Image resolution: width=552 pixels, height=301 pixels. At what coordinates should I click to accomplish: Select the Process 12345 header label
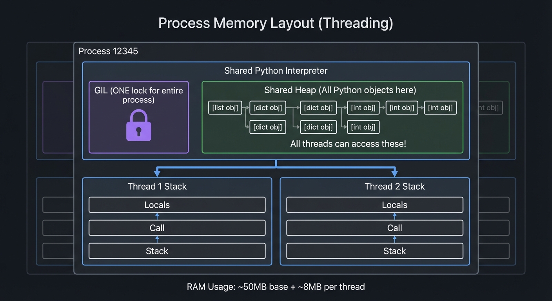point(108,51)
